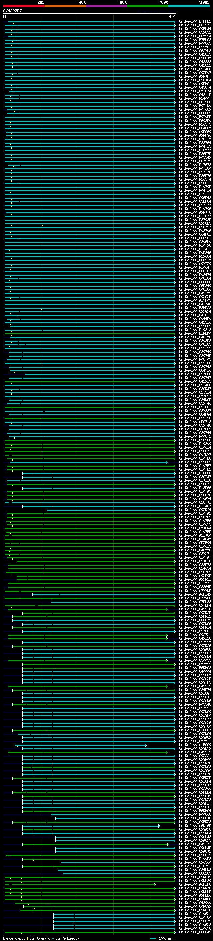Click the cyan alignment bar for UniRef100_Q9ZRI4
This screenshot has height=941, width=213.
pyautogui.click(x=109, y=510)
